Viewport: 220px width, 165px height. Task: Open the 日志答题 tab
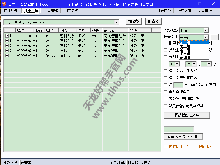[71, 11]
